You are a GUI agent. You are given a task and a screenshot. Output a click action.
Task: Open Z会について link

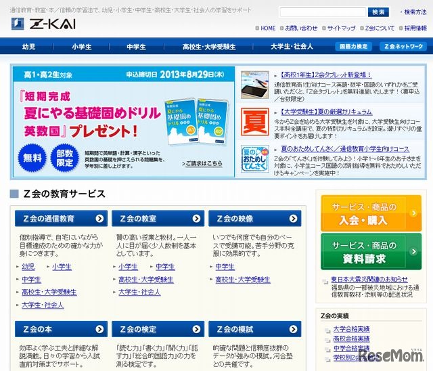click(380, 28)
